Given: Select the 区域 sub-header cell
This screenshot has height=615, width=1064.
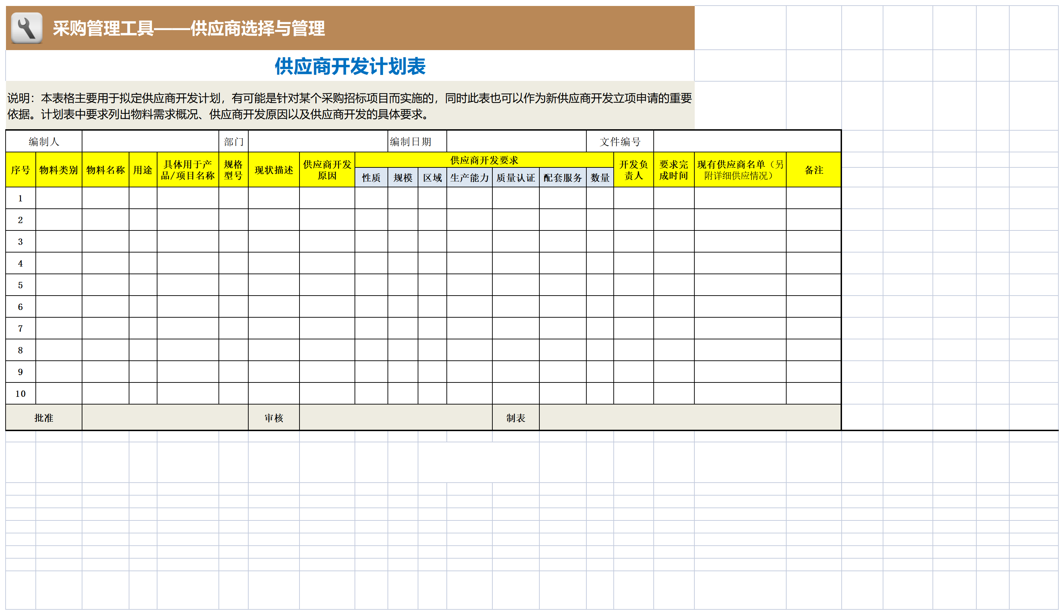Looking at the screenshot, I should tap(432, 178).
